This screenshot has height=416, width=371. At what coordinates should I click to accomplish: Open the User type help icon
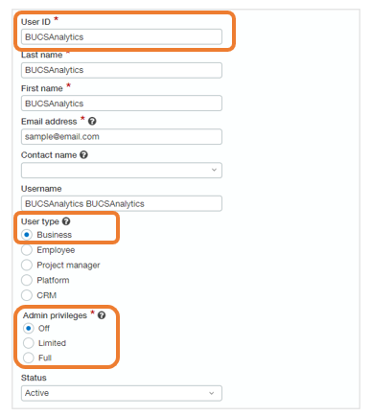pyautogui.click(x=66, y=221)
